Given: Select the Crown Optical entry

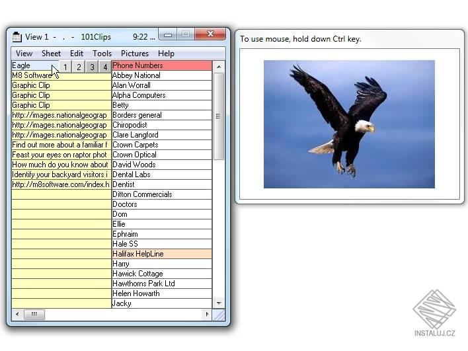Looking at the screenshot, I should pos(162,155).
